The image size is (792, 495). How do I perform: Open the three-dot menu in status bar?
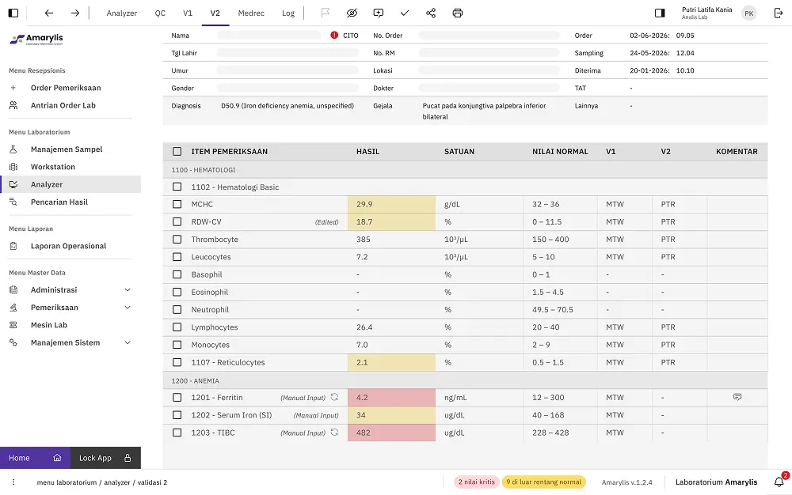point(13,482)
